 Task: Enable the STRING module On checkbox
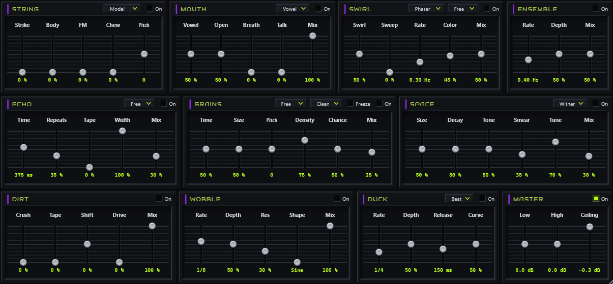tap(150, 9)
